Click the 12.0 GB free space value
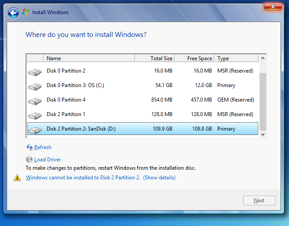The height and width of the screenshot is (226, 289). tap(204, 85)
